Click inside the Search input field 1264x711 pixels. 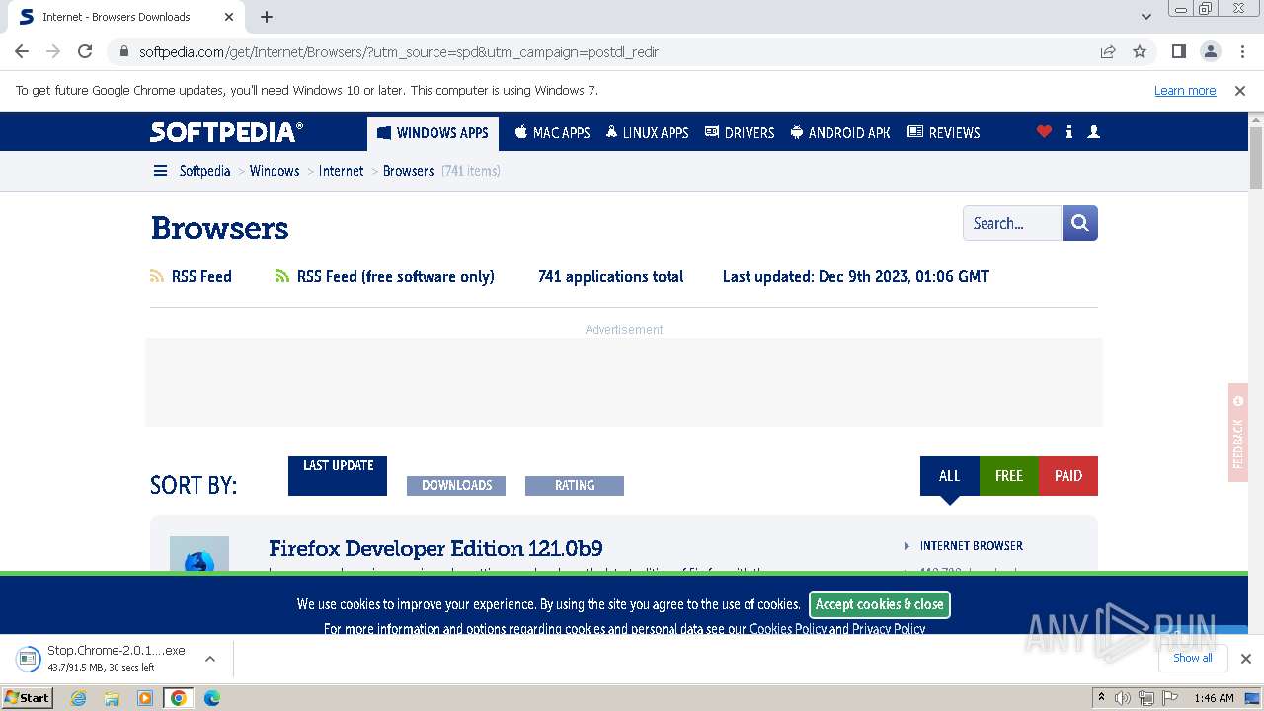click(x=1012, y=223)
